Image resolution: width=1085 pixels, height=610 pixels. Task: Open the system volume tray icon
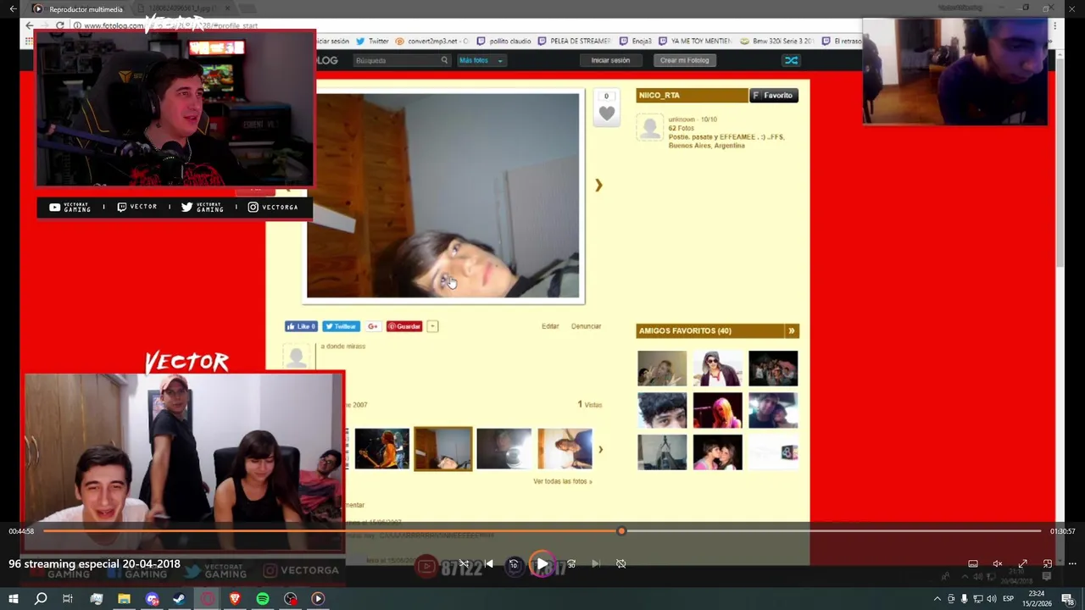(x=991, y=599)
